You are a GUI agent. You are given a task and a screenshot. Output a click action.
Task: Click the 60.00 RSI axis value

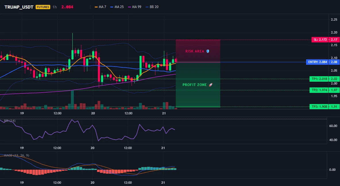[333, 126]
